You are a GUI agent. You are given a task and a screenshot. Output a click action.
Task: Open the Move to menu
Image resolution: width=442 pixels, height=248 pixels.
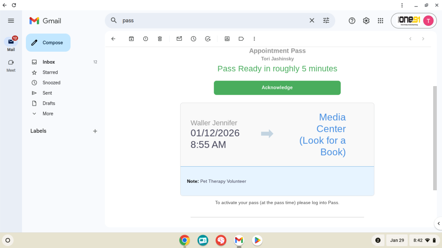227,39
